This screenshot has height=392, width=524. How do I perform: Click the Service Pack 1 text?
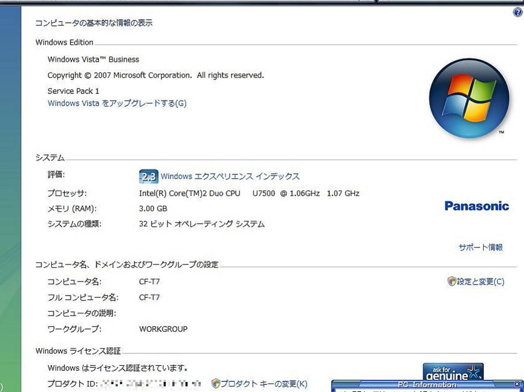73,91
